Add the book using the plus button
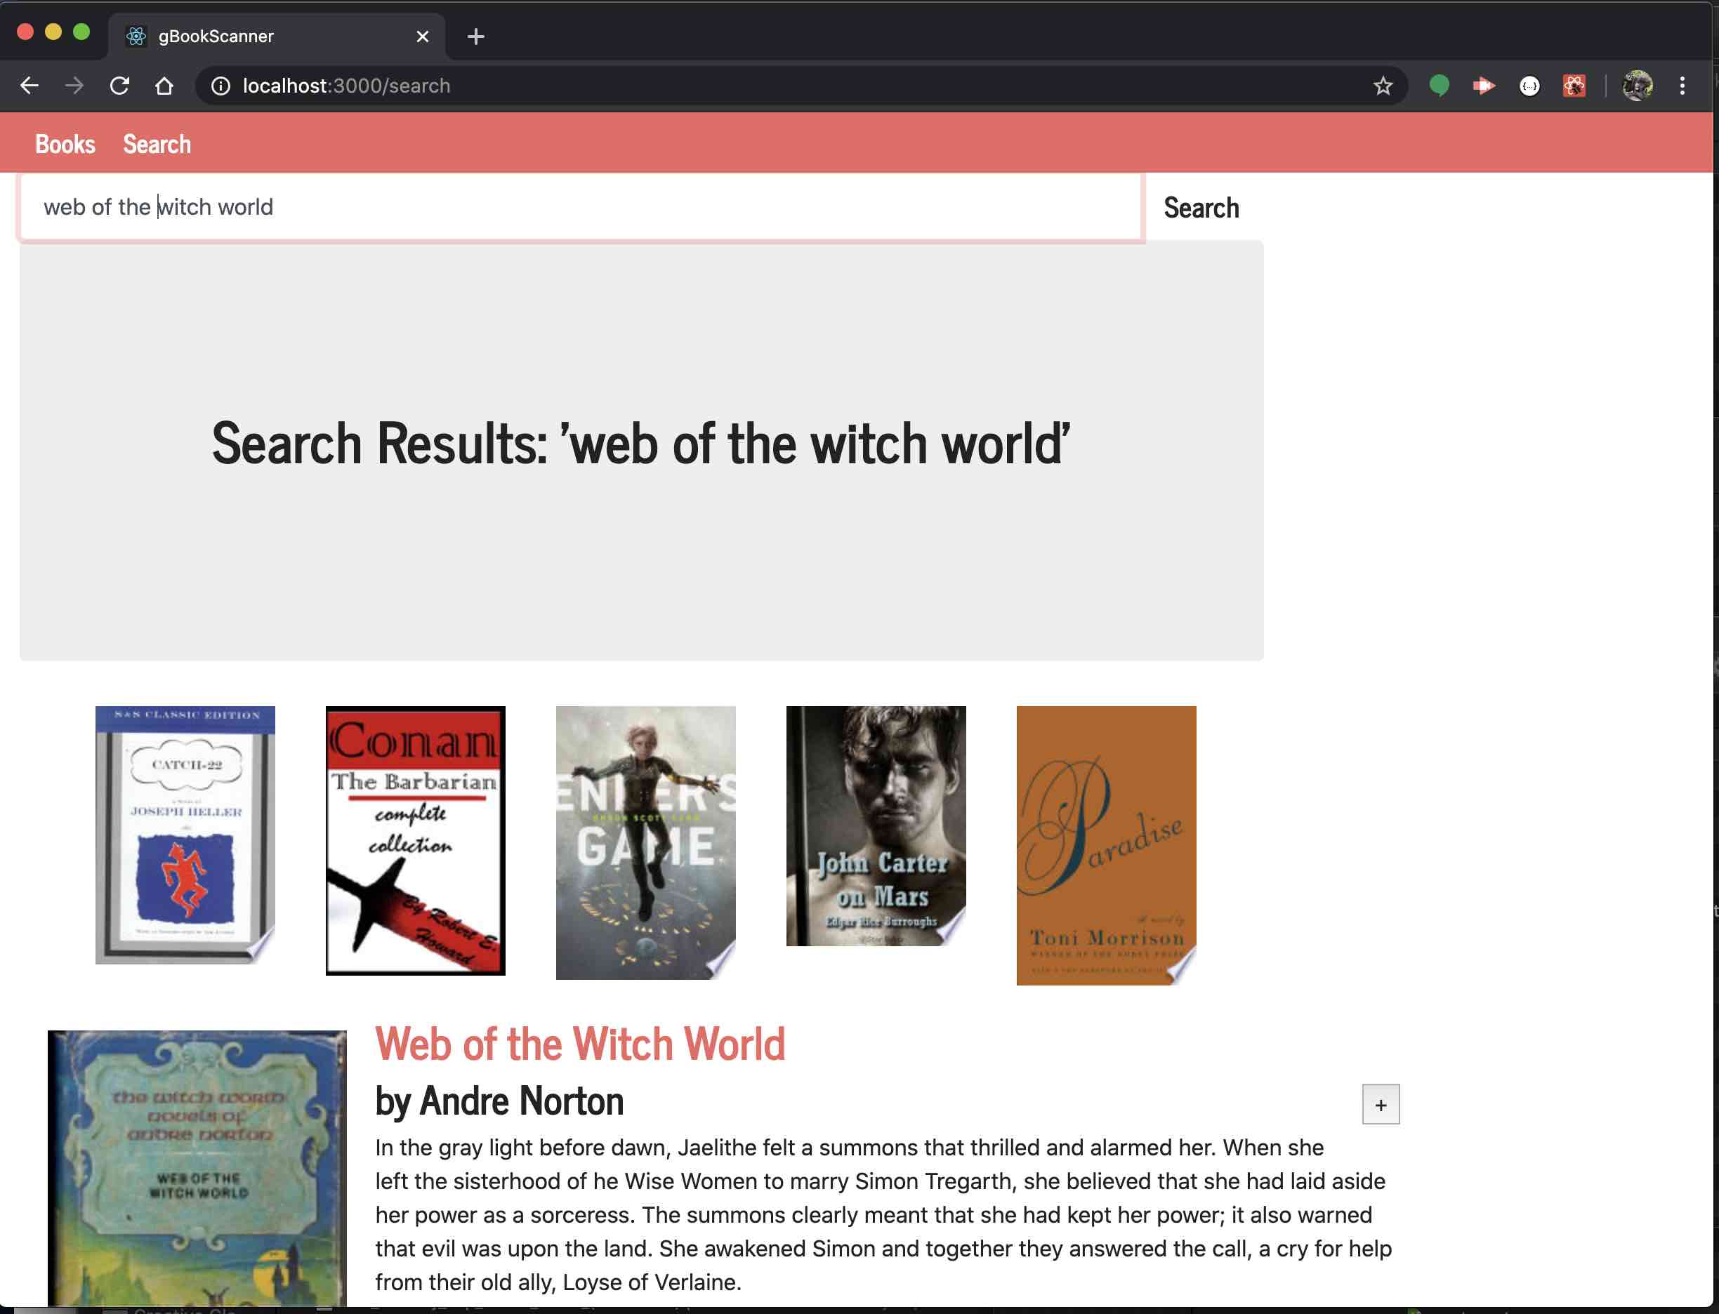This screenshot has width=1719, height=1314. point(1381,1104)
